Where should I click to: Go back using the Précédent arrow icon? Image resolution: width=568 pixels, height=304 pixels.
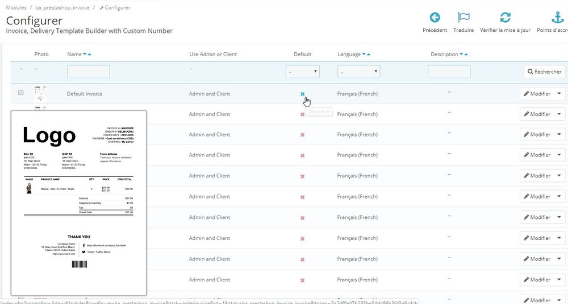(x=435, y=18)
